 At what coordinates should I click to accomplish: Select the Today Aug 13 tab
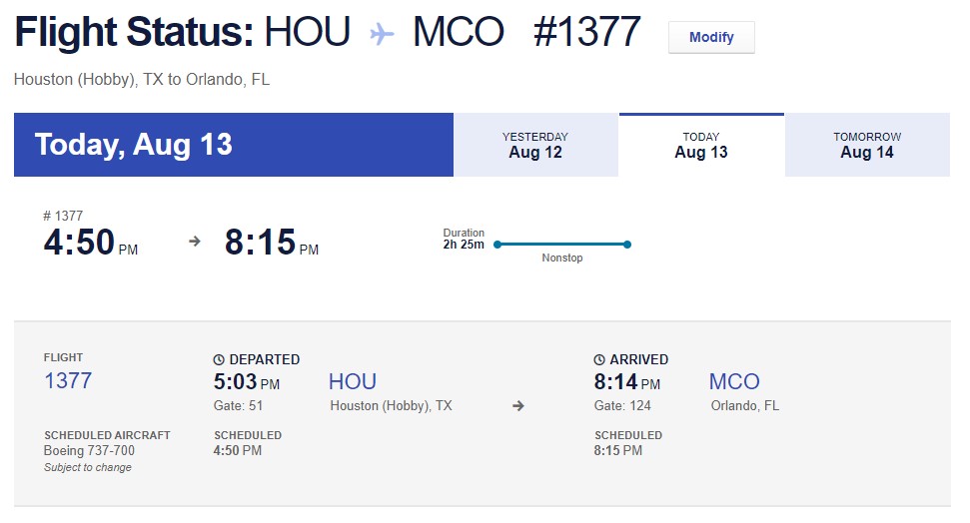(x=701, y=146)
